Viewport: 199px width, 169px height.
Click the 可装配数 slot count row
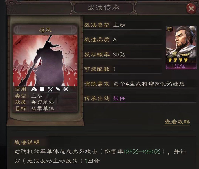(122, 69)
